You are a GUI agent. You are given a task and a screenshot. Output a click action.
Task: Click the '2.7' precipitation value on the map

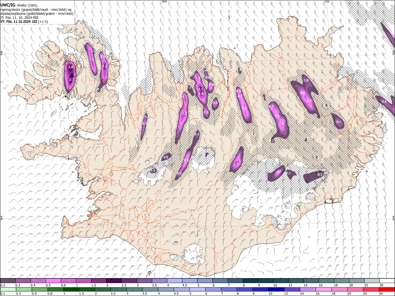[72, 80]
